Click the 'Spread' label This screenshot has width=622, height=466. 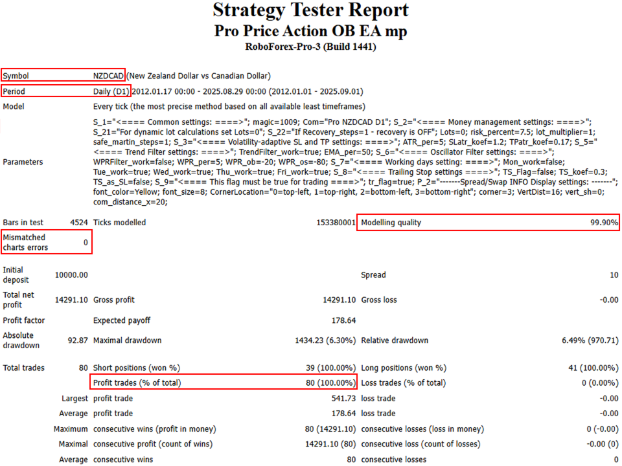click(x=373, y=275)
